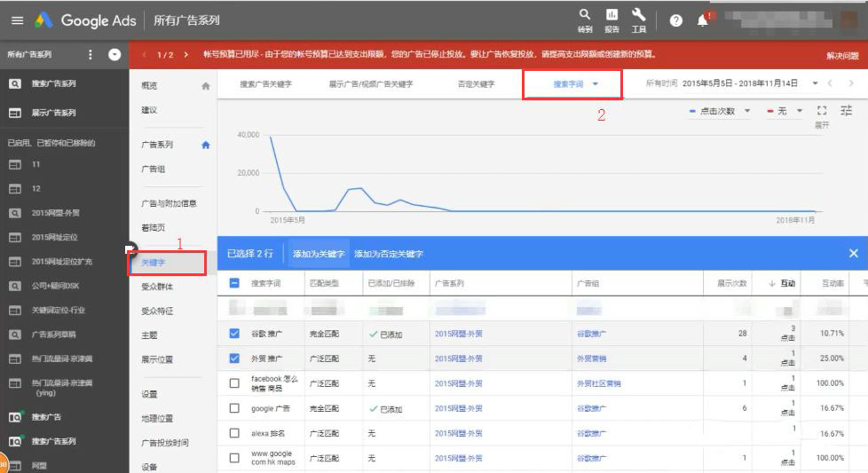The image size is (868, 473).
Task: Open 外贸营销 ad group link
Action: point(591,359)
